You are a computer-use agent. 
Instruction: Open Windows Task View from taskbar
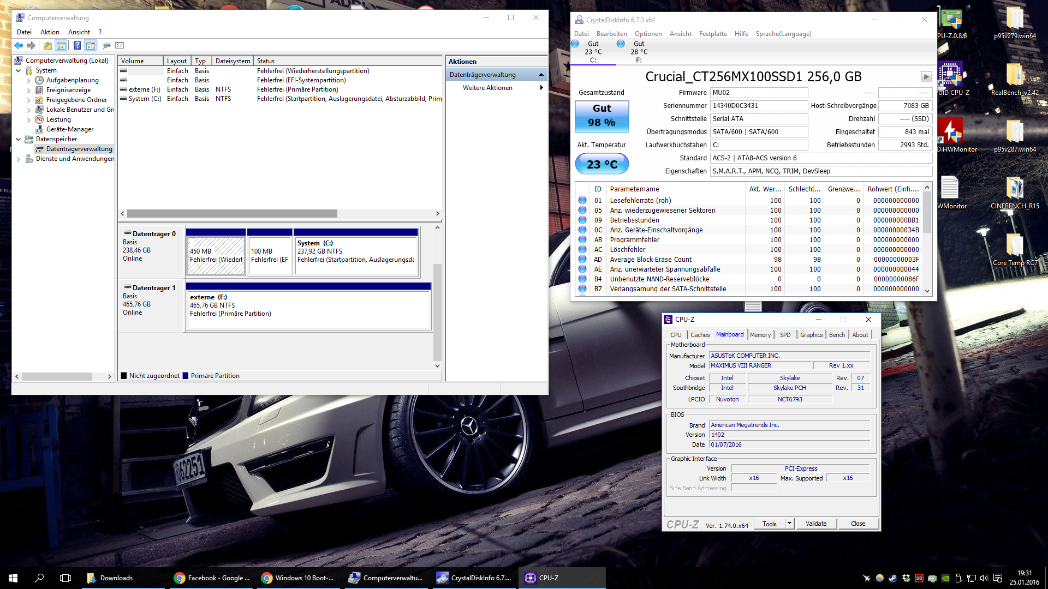pos(65,578)
